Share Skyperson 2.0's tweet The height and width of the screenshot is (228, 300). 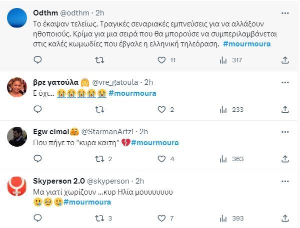point(285,218)
